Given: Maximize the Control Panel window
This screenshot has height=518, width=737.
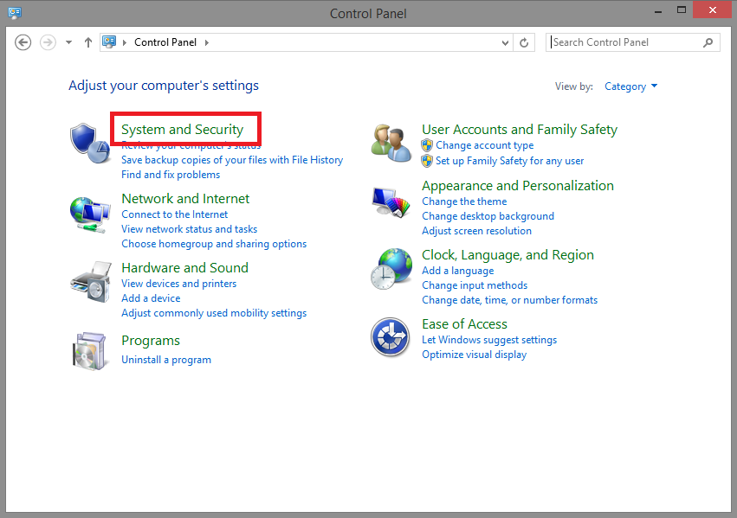Looking at the screenshot, I should 681,10.
